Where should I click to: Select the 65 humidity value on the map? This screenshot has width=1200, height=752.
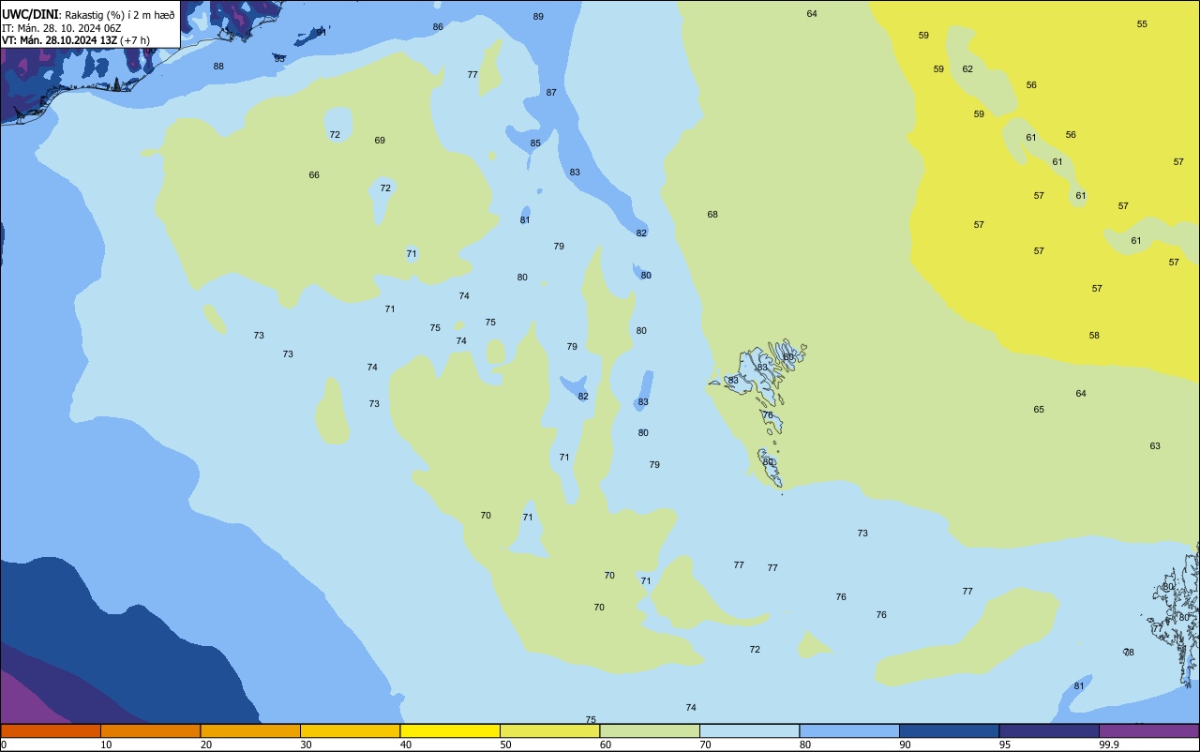click(1039, 410)
